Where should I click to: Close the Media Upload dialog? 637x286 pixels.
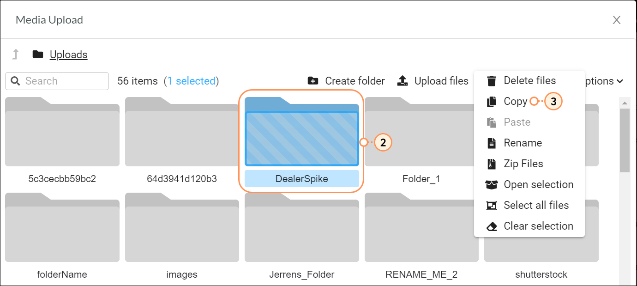coord(616,20)
